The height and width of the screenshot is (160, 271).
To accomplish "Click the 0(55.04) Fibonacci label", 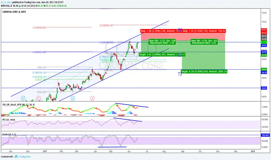I will click(42, 92).
